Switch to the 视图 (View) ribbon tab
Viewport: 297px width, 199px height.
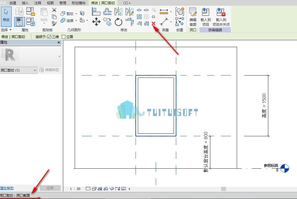(50, 3)
